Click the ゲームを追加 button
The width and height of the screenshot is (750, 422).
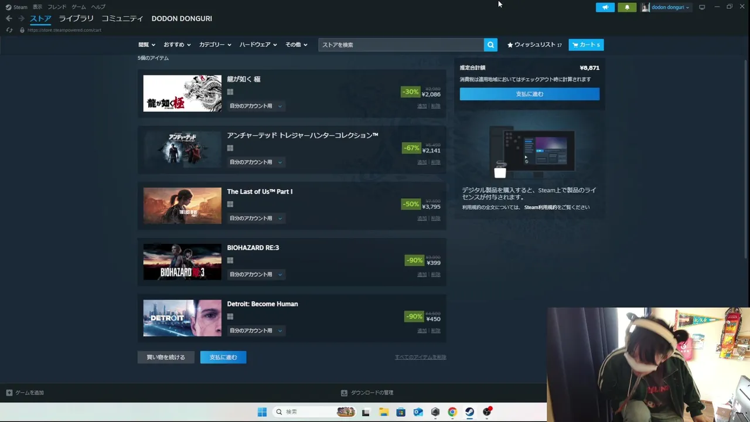click(25, 393)
